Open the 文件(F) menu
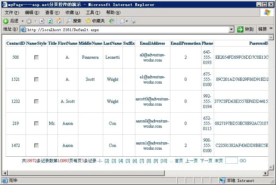The height and width of the screenshot is (185, 276). (12, 13)
